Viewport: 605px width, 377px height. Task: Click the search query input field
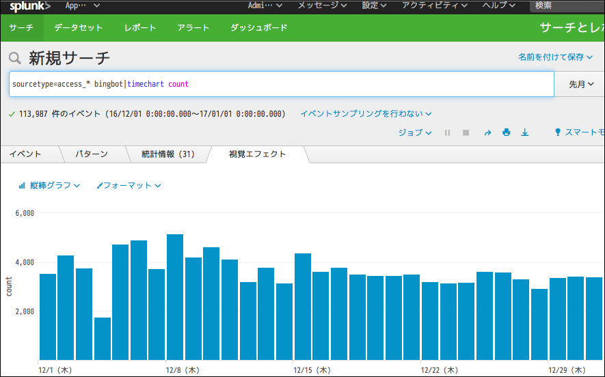pyautogui.click(x=280, y=84)
